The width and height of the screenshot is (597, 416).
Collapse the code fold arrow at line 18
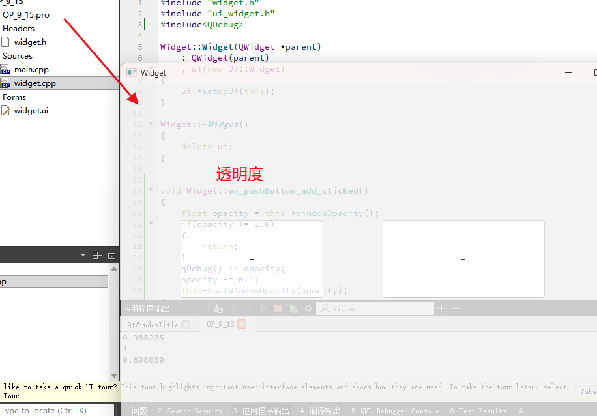point(151,190)
